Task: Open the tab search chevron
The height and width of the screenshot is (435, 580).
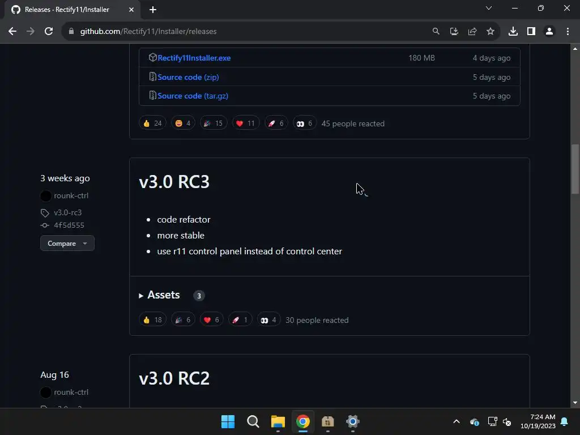Action: pyautogui.click(x=489, y=8)
